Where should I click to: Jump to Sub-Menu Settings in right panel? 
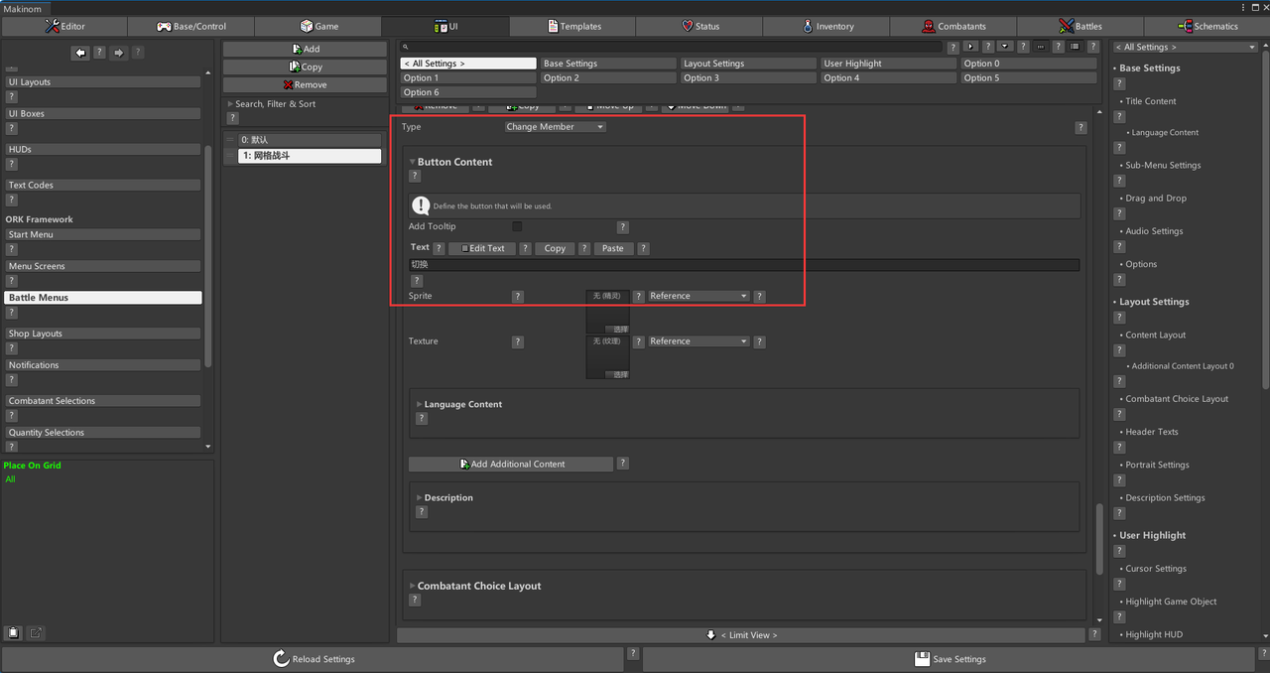(x=1163, y=165)
